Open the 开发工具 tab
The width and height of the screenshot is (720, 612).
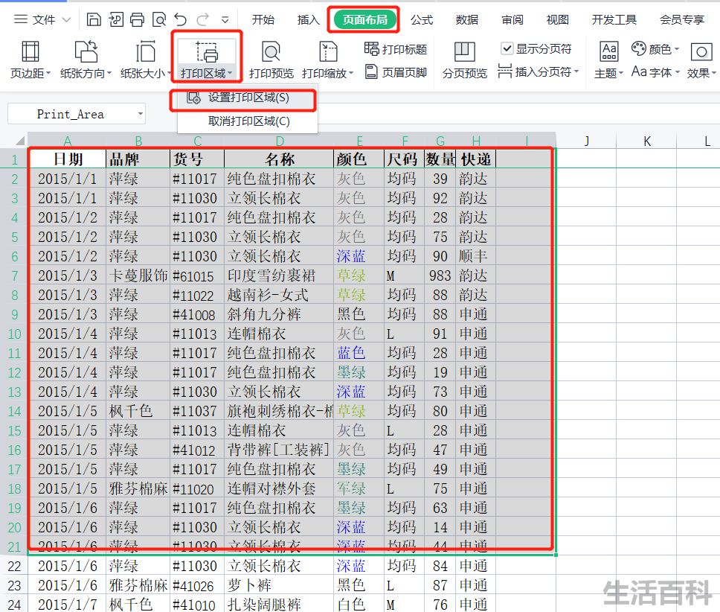614,20
